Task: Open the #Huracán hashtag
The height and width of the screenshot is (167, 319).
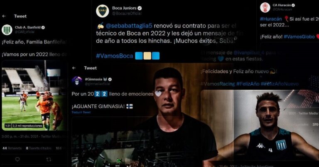Action: tap(271, 19)
